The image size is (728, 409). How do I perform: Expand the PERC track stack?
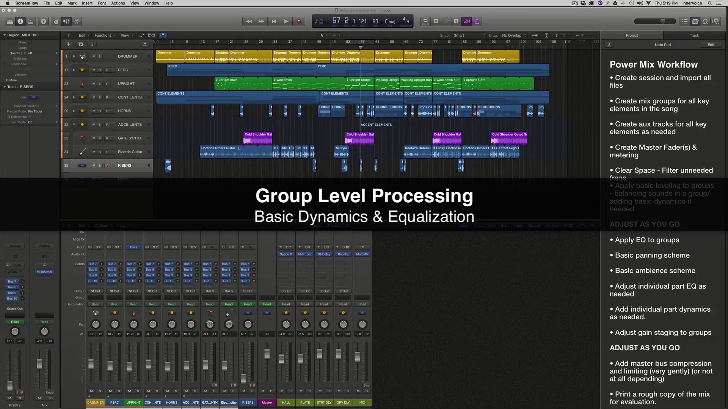74,70
